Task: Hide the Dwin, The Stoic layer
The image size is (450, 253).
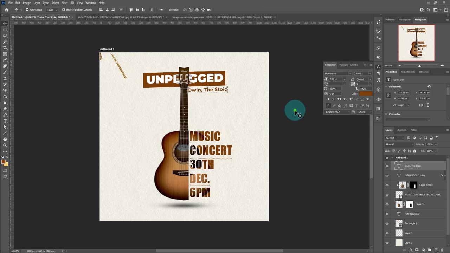Action: (x=387, y=166)
